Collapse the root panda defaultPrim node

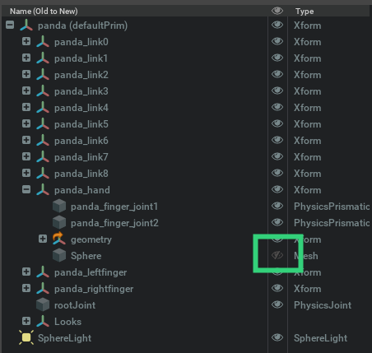tap(10, 25)
